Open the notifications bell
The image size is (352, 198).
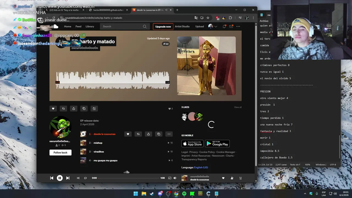tap(224, 26)
